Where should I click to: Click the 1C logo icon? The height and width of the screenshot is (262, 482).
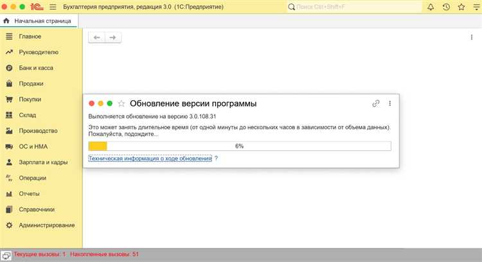coord(37,7)
